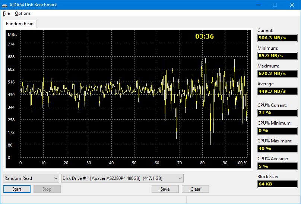The height and width of the screenshot is (204, 301).
Task: Click the AIDA64 disk icon in title bar
Action: pyautogui.click(x=4, y=5)
